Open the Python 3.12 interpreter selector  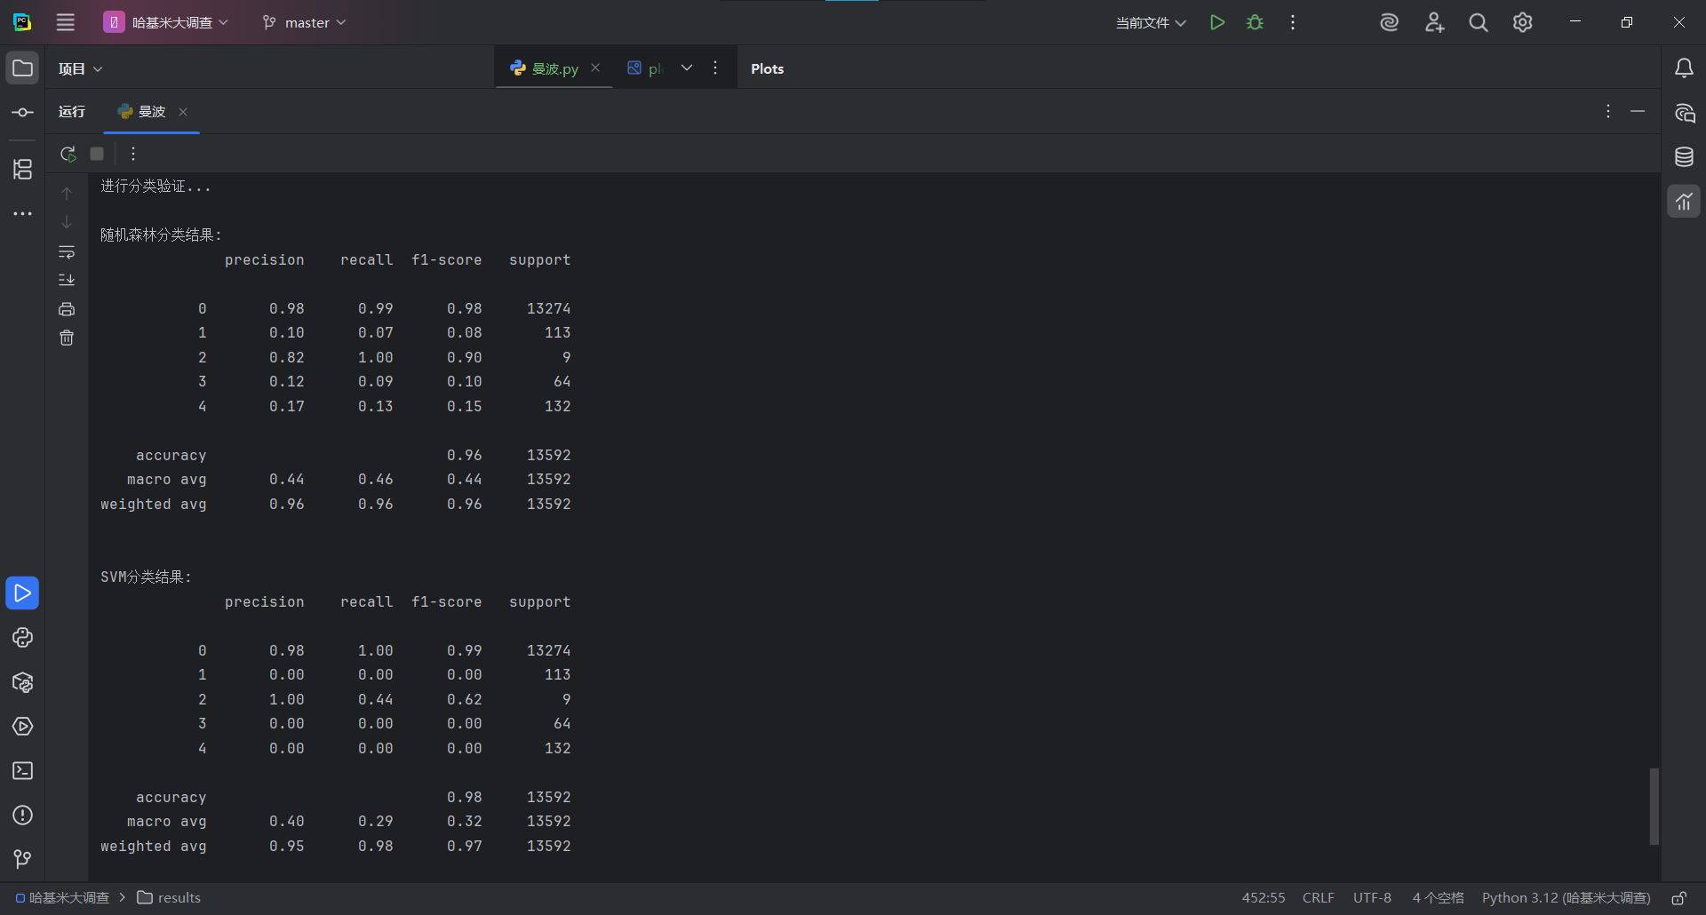[1566, 898]
